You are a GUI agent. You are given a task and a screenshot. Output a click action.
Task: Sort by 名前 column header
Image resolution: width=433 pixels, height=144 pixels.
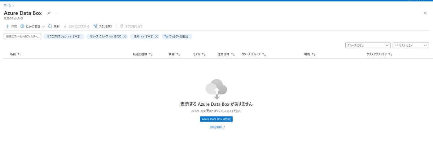tap(16, 54)
